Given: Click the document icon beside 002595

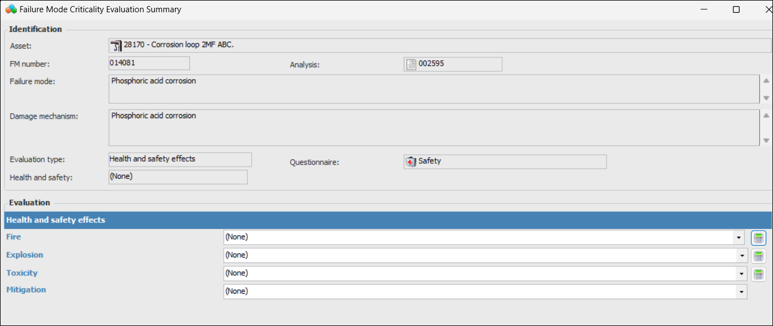Looking at the screenshot, I should pos(411,65).
